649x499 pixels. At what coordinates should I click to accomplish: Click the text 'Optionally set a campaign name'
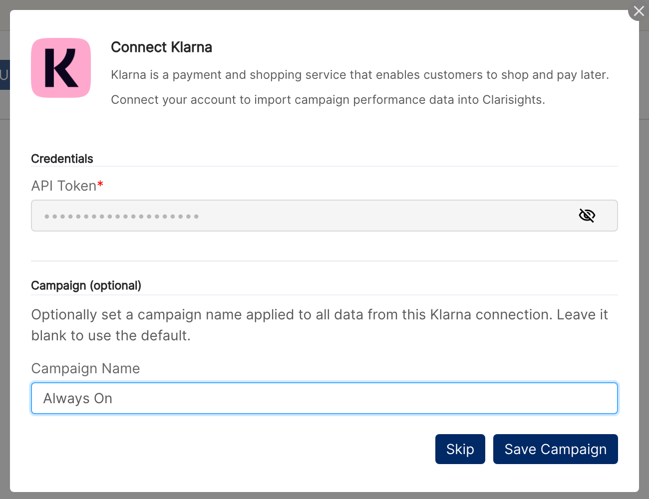coord(137,315)
